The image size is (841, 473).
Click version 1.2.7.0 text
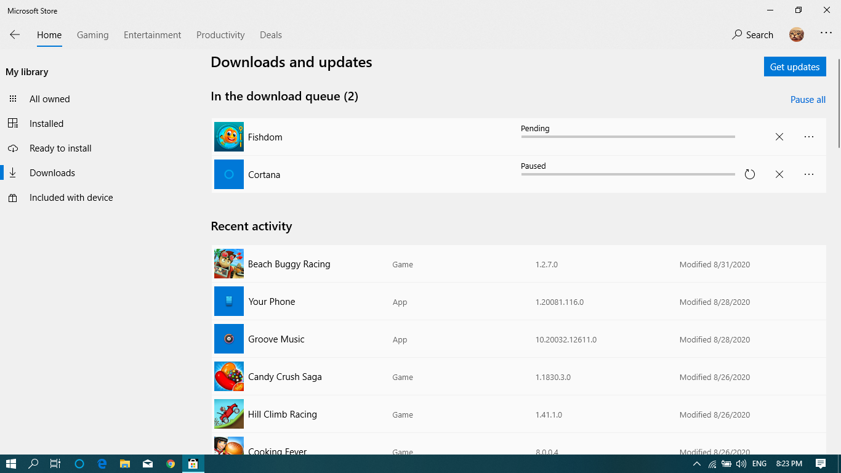coord(547,264)
